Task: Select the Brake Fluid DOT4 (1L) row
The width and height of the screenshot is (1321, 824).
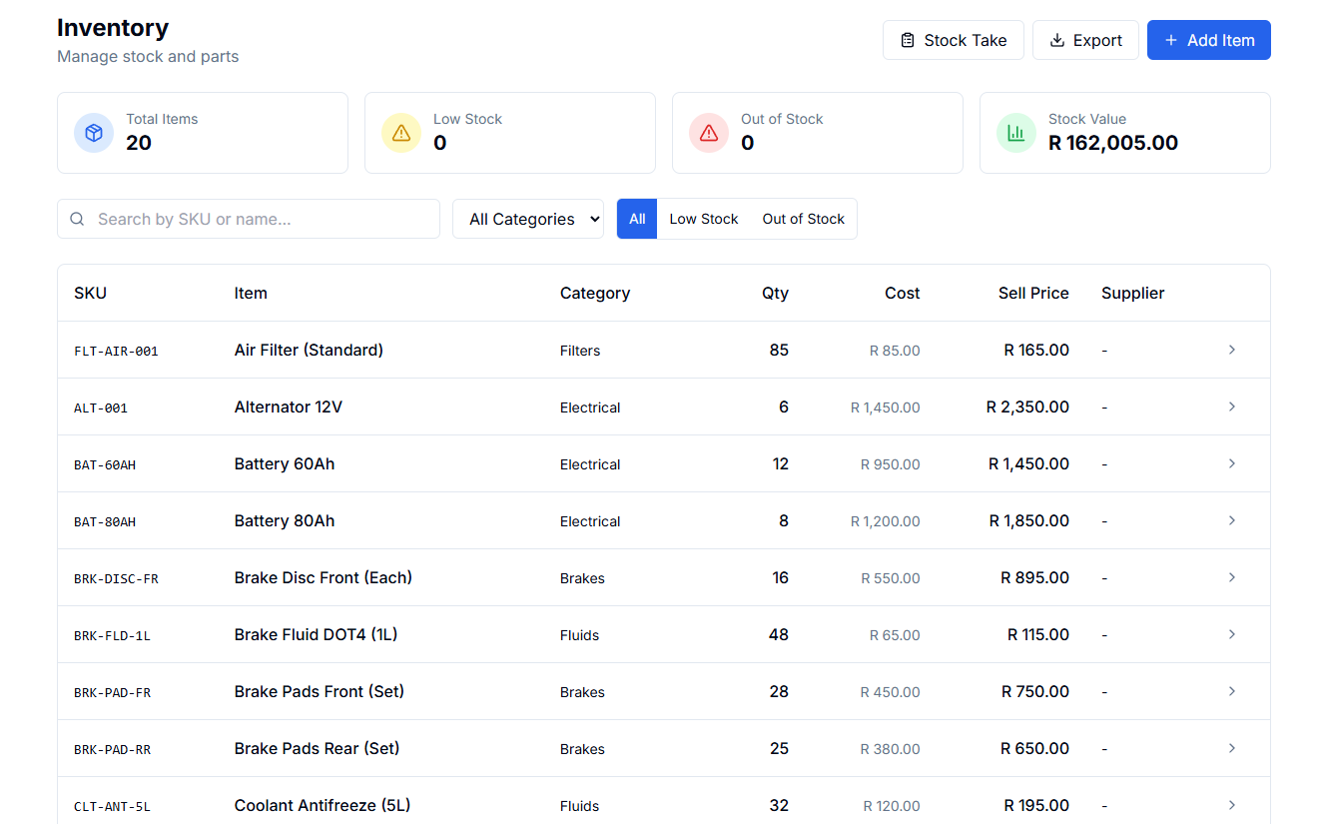Action: coord(316,634)
